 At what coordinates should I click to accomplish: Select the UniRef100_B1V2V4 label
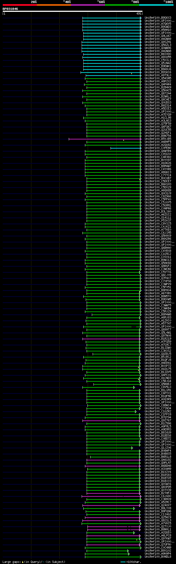pyautogui.click(x=158, y=472)
